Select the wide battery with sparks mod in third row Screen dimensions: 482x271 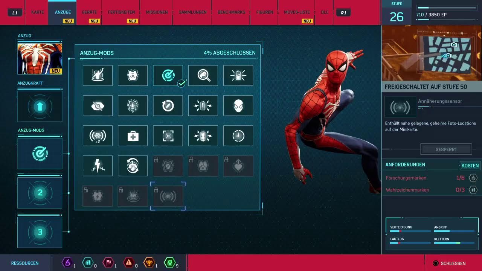pos(203,135)
